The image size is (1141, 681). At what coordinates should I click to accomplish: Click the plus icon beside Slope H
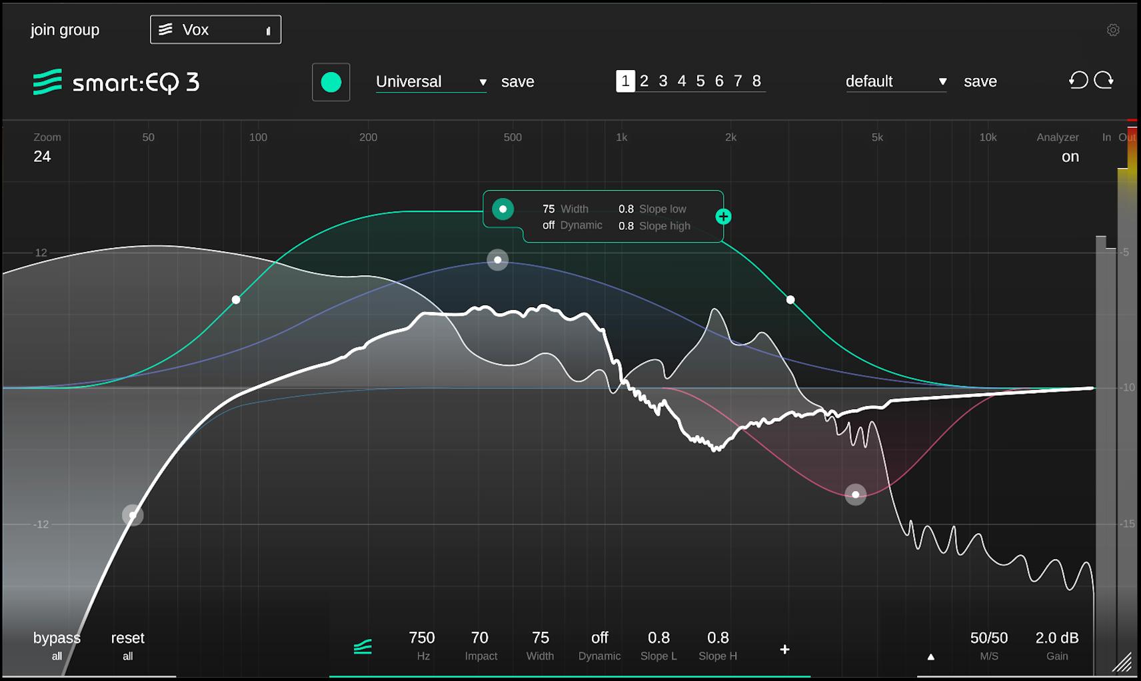point(784,649)
